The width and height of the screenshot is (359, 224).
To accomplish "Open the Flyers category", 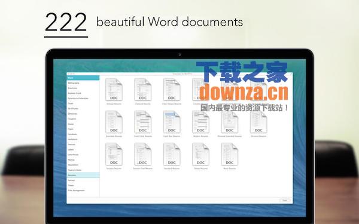I will 71,129.
